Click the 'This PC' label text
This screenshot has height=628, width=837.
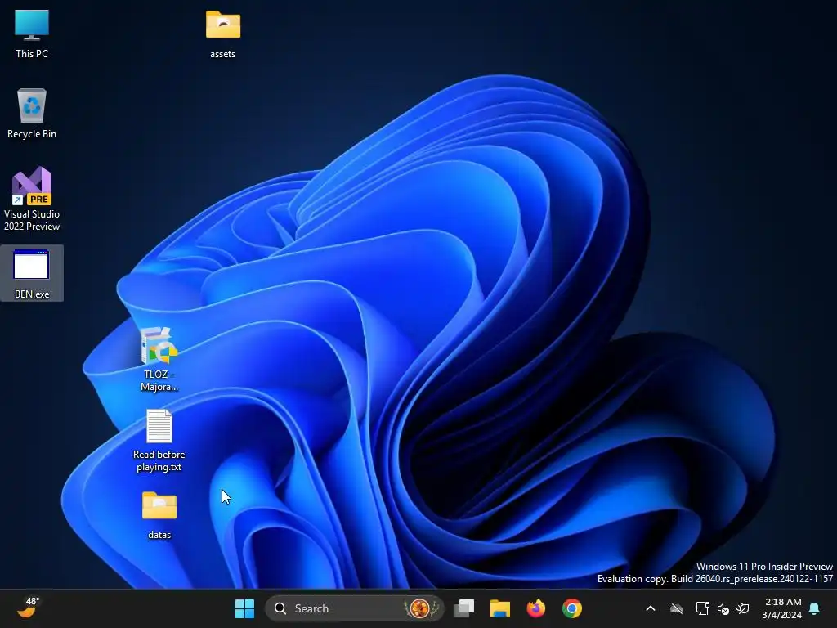pos(32,53)
